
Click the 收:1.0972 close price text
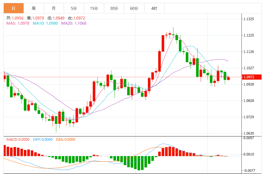point(77,18)
